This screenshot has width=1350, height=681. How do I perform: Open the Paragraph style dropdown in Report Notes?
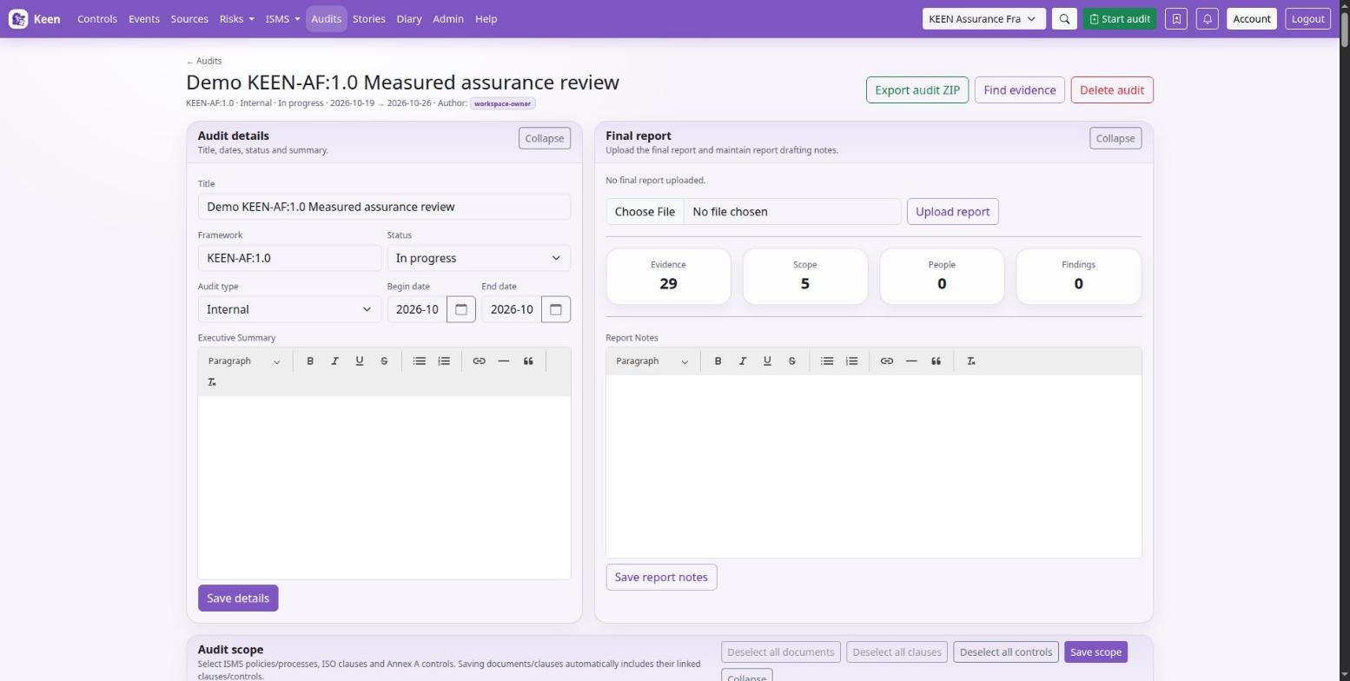652,361
